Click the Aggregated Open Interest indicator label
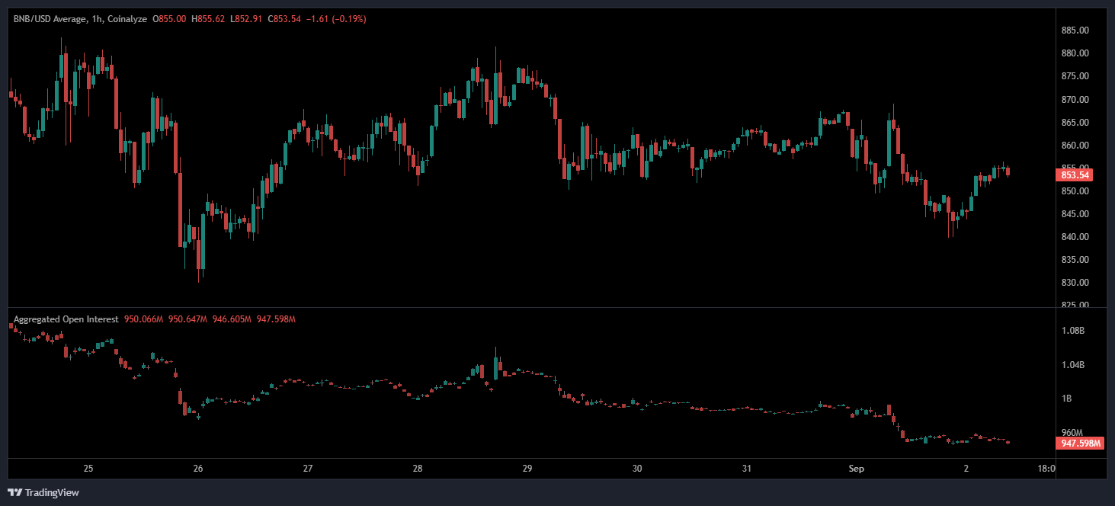This screenshot has height=506, width=1115. click(66, 319)
